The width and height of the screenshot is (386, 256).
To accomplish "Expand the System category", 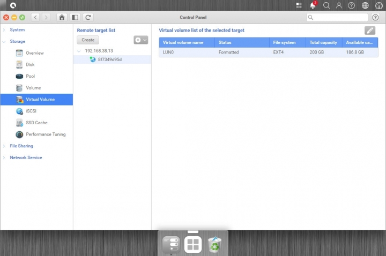I will pos(4,30).
